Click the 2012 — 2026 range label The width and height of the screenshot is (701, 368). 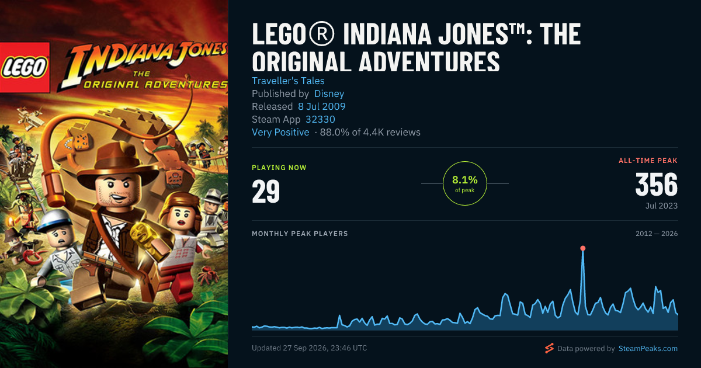[x=657, y=234]
